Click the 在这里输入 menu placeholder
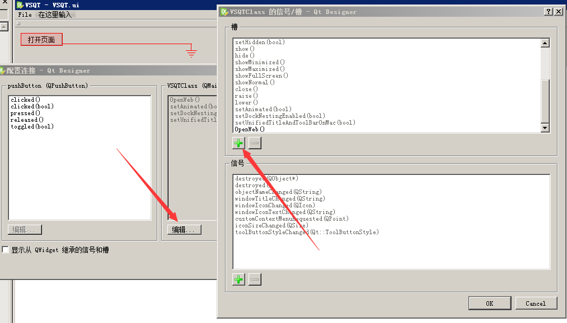 click(x=55, y=15)
